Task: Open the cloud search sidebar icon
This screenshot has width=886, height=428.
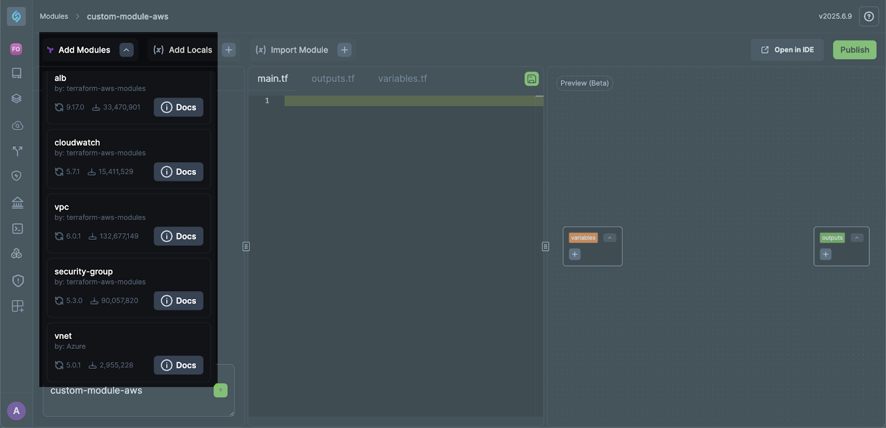Action: coord(17,126)
